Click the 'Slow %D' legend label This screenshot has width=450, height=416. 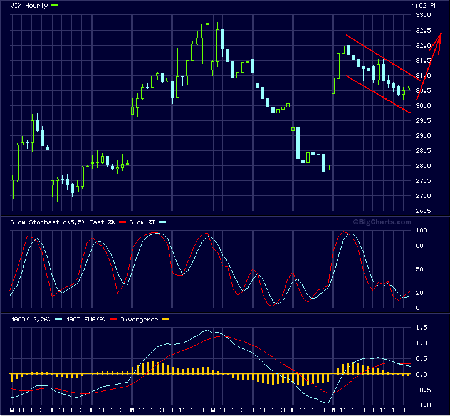(x=142, y=222)
